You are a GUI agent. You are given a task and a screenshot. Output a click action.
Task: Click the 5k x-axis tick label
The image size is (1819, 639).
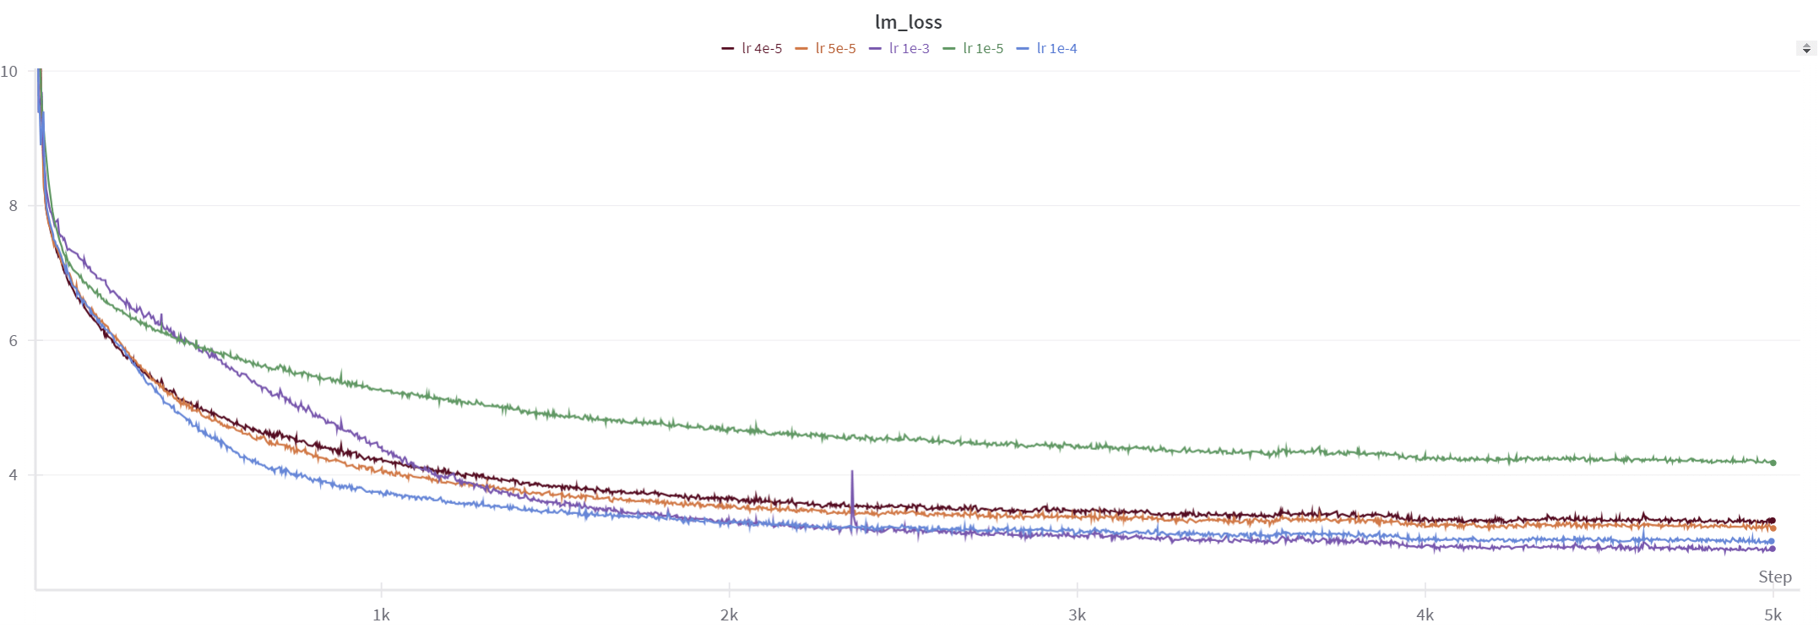pyautogui.click(x=1773, y=615)
